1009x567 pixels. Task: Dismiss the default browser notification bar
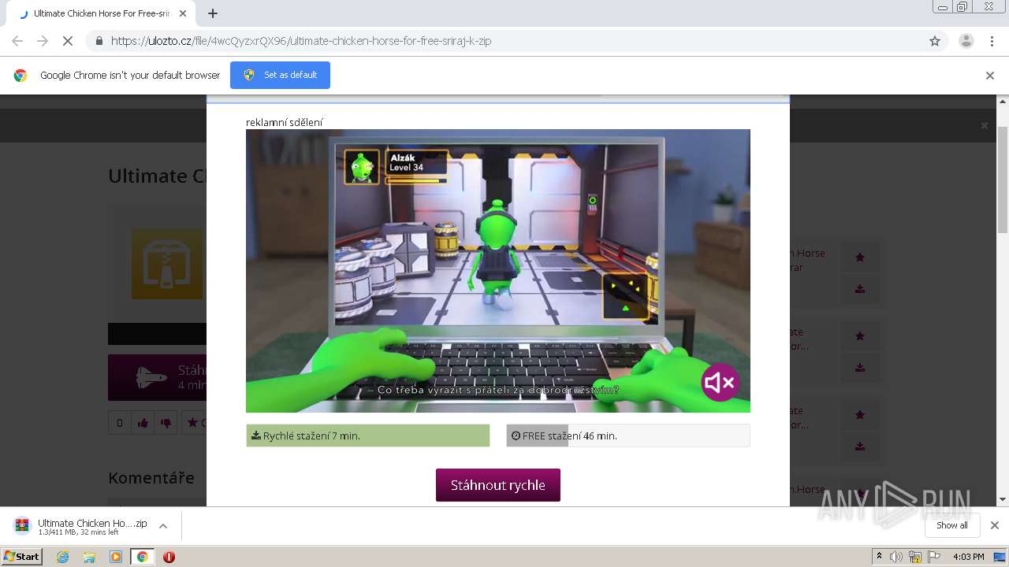990,76
